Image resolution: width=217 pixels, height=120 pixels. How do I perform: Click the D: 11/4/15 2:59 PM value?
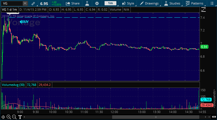tap(33, 10)
